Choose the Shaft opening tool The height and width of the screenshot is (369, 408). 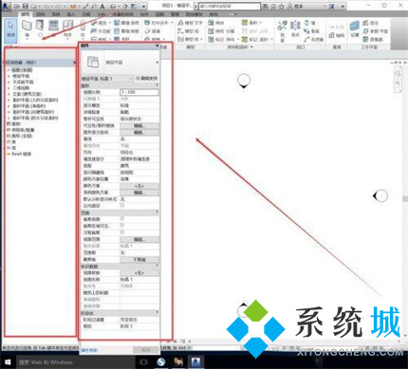295,28
